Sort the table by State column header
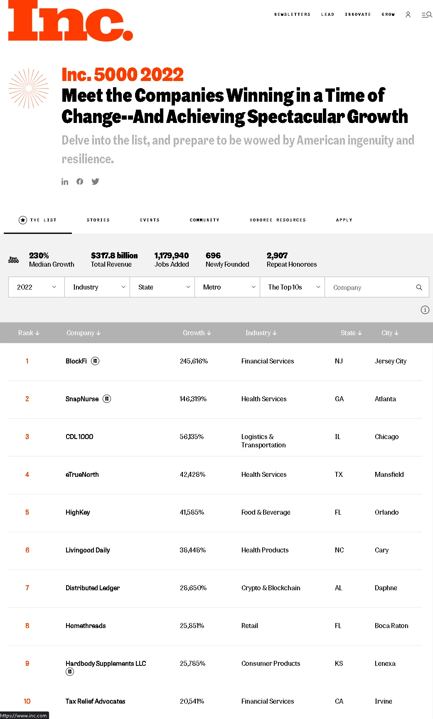 (351, 333)
